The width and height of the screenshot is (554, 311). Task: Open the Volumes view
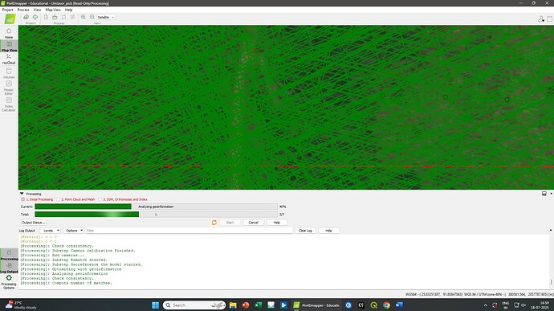click(x=9, y=73)
